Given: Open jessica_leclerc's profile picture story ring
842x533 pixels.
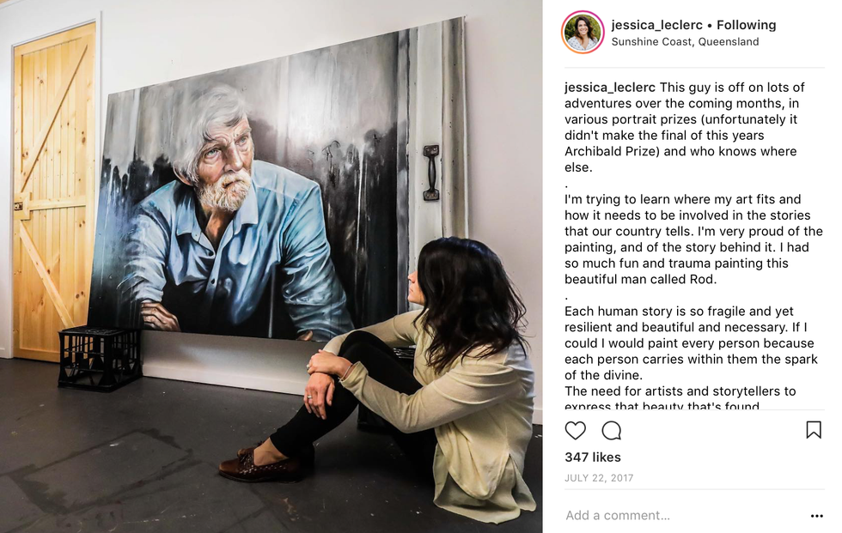Looking at the screenshot, I should click(x=583, y=32).
